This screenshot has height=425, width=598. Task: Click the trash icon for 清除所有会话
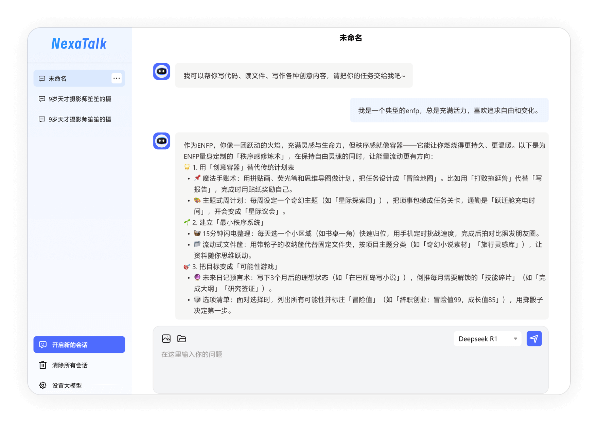click(x=43, y=365)
